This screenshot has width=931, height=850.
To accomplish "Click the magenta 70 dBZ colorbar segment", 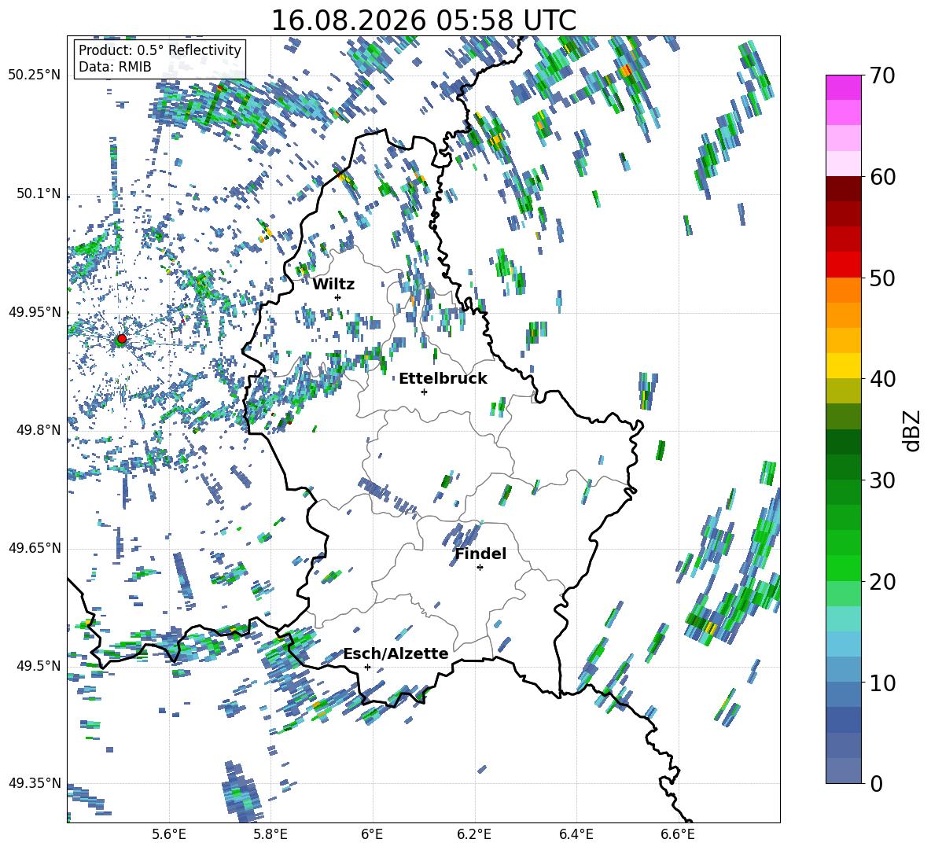I will coord(843,87).
